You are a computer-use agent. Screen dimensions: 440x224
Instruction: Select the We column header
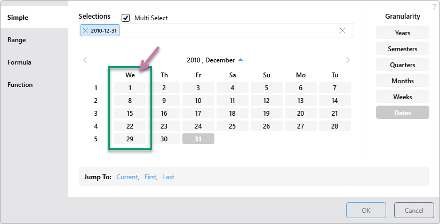click(x=130, y=75)
